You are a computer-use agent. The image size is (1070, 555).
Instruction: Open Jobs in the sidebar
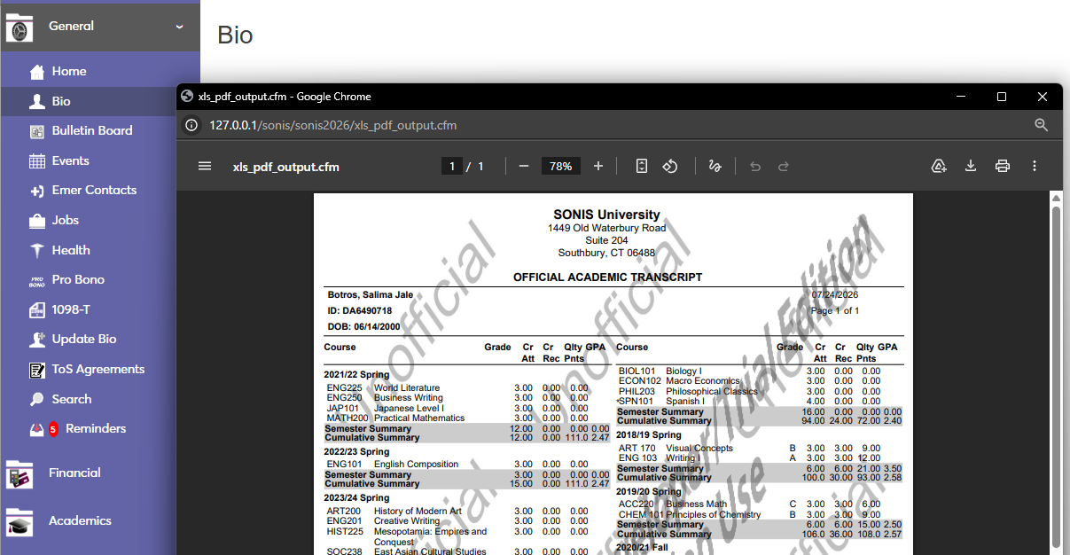click(66, 220)
